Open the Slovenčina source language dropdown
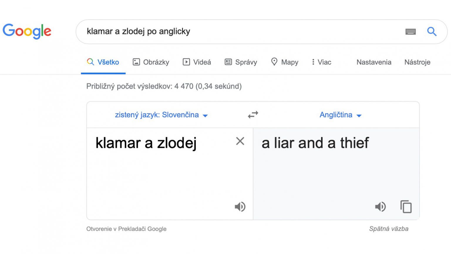The height and width of the screenshot is (254, 451). click(161, 115)
